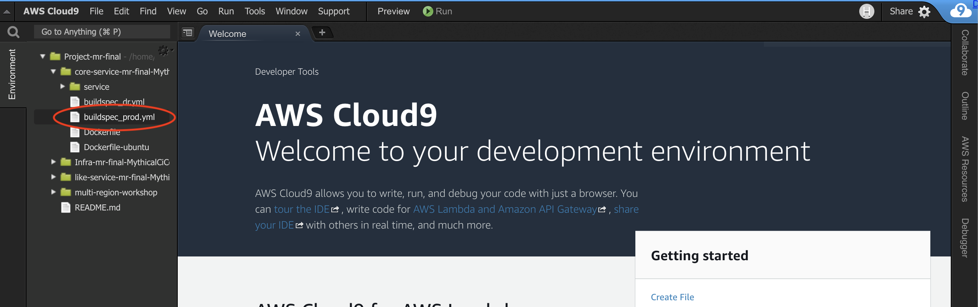
Task: Open the Tools menu
Action: (255, 11)
